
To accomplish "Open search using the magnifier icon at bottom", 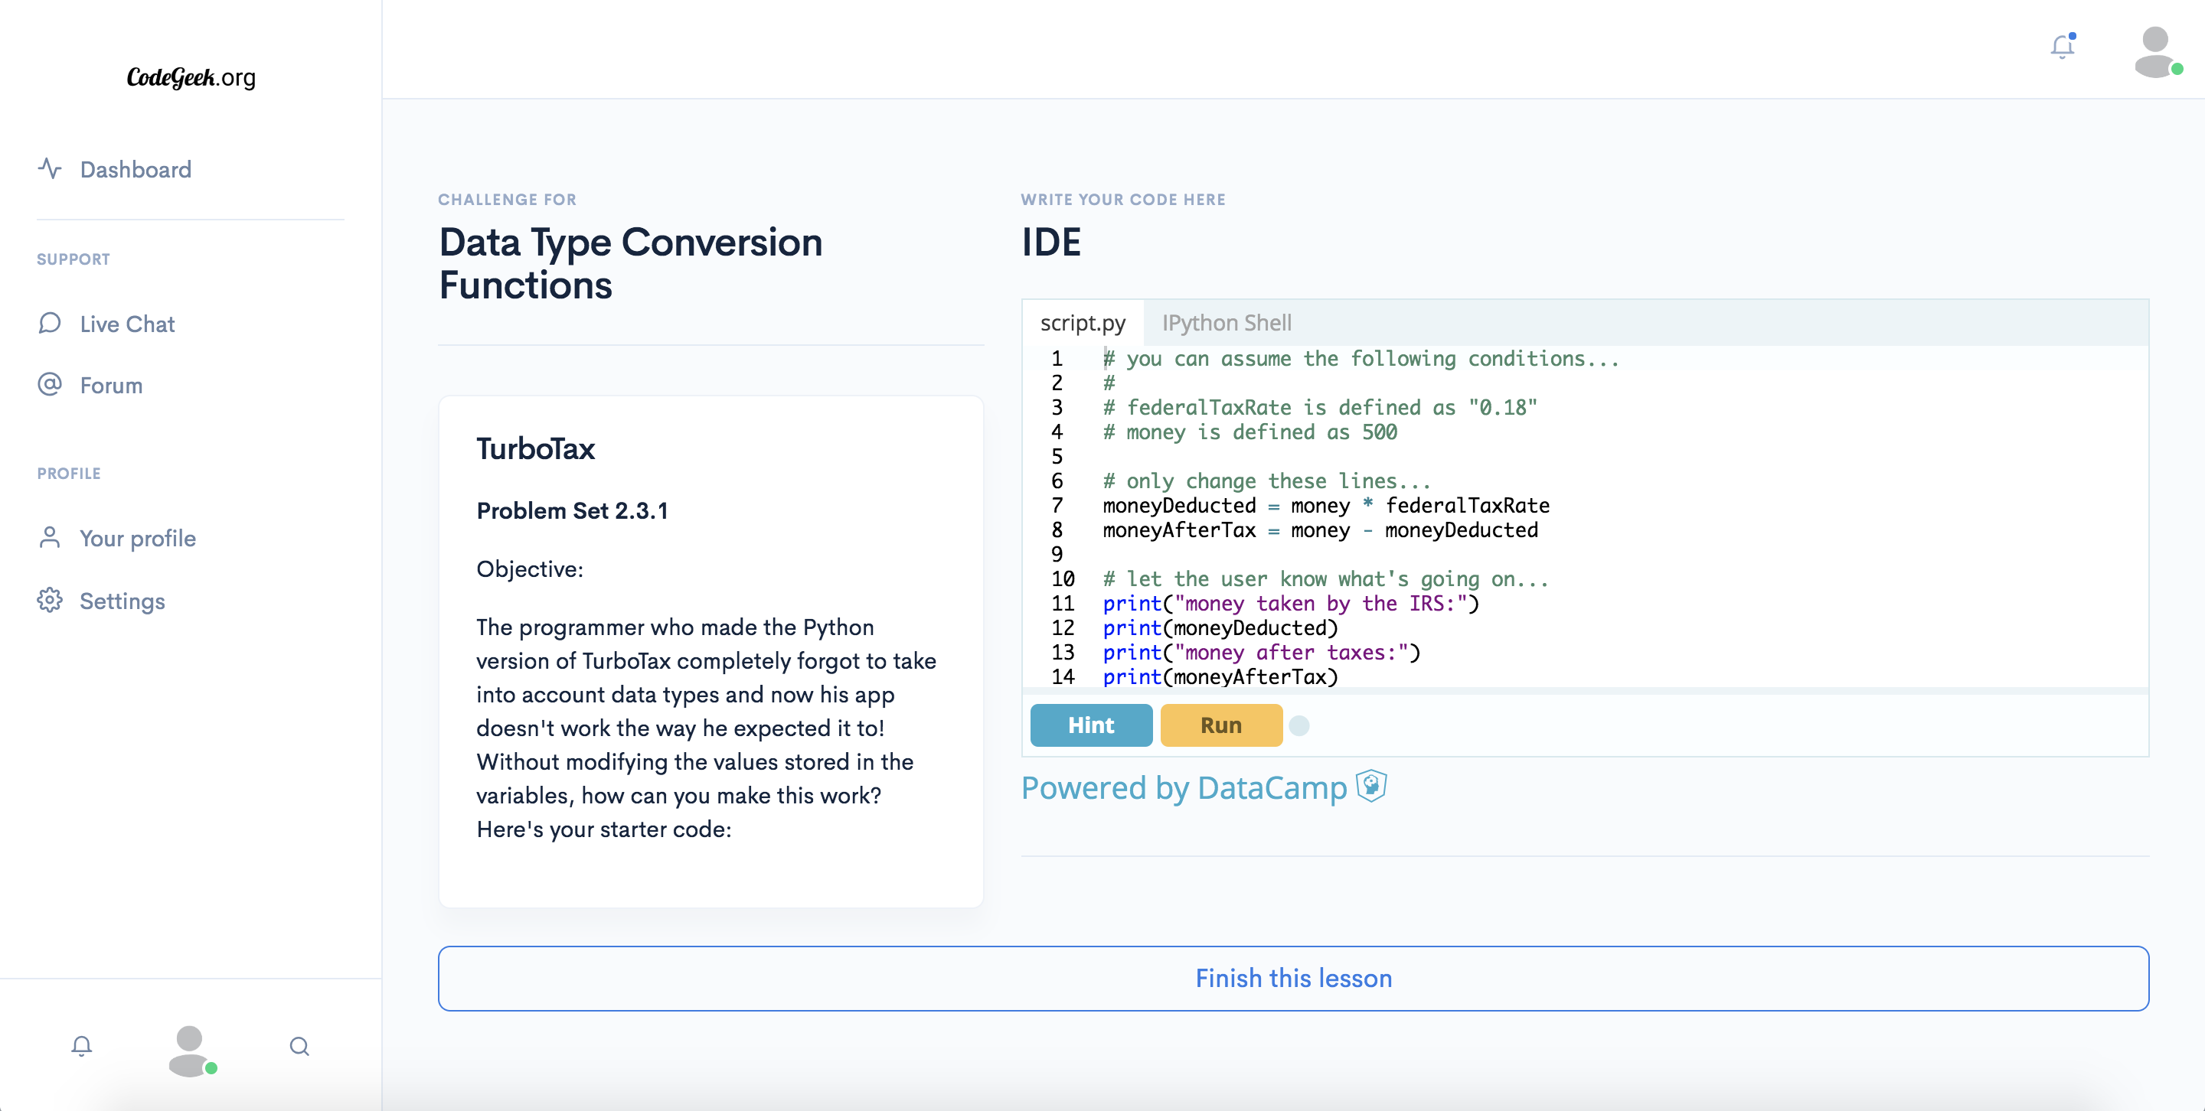I will 299,1046.
